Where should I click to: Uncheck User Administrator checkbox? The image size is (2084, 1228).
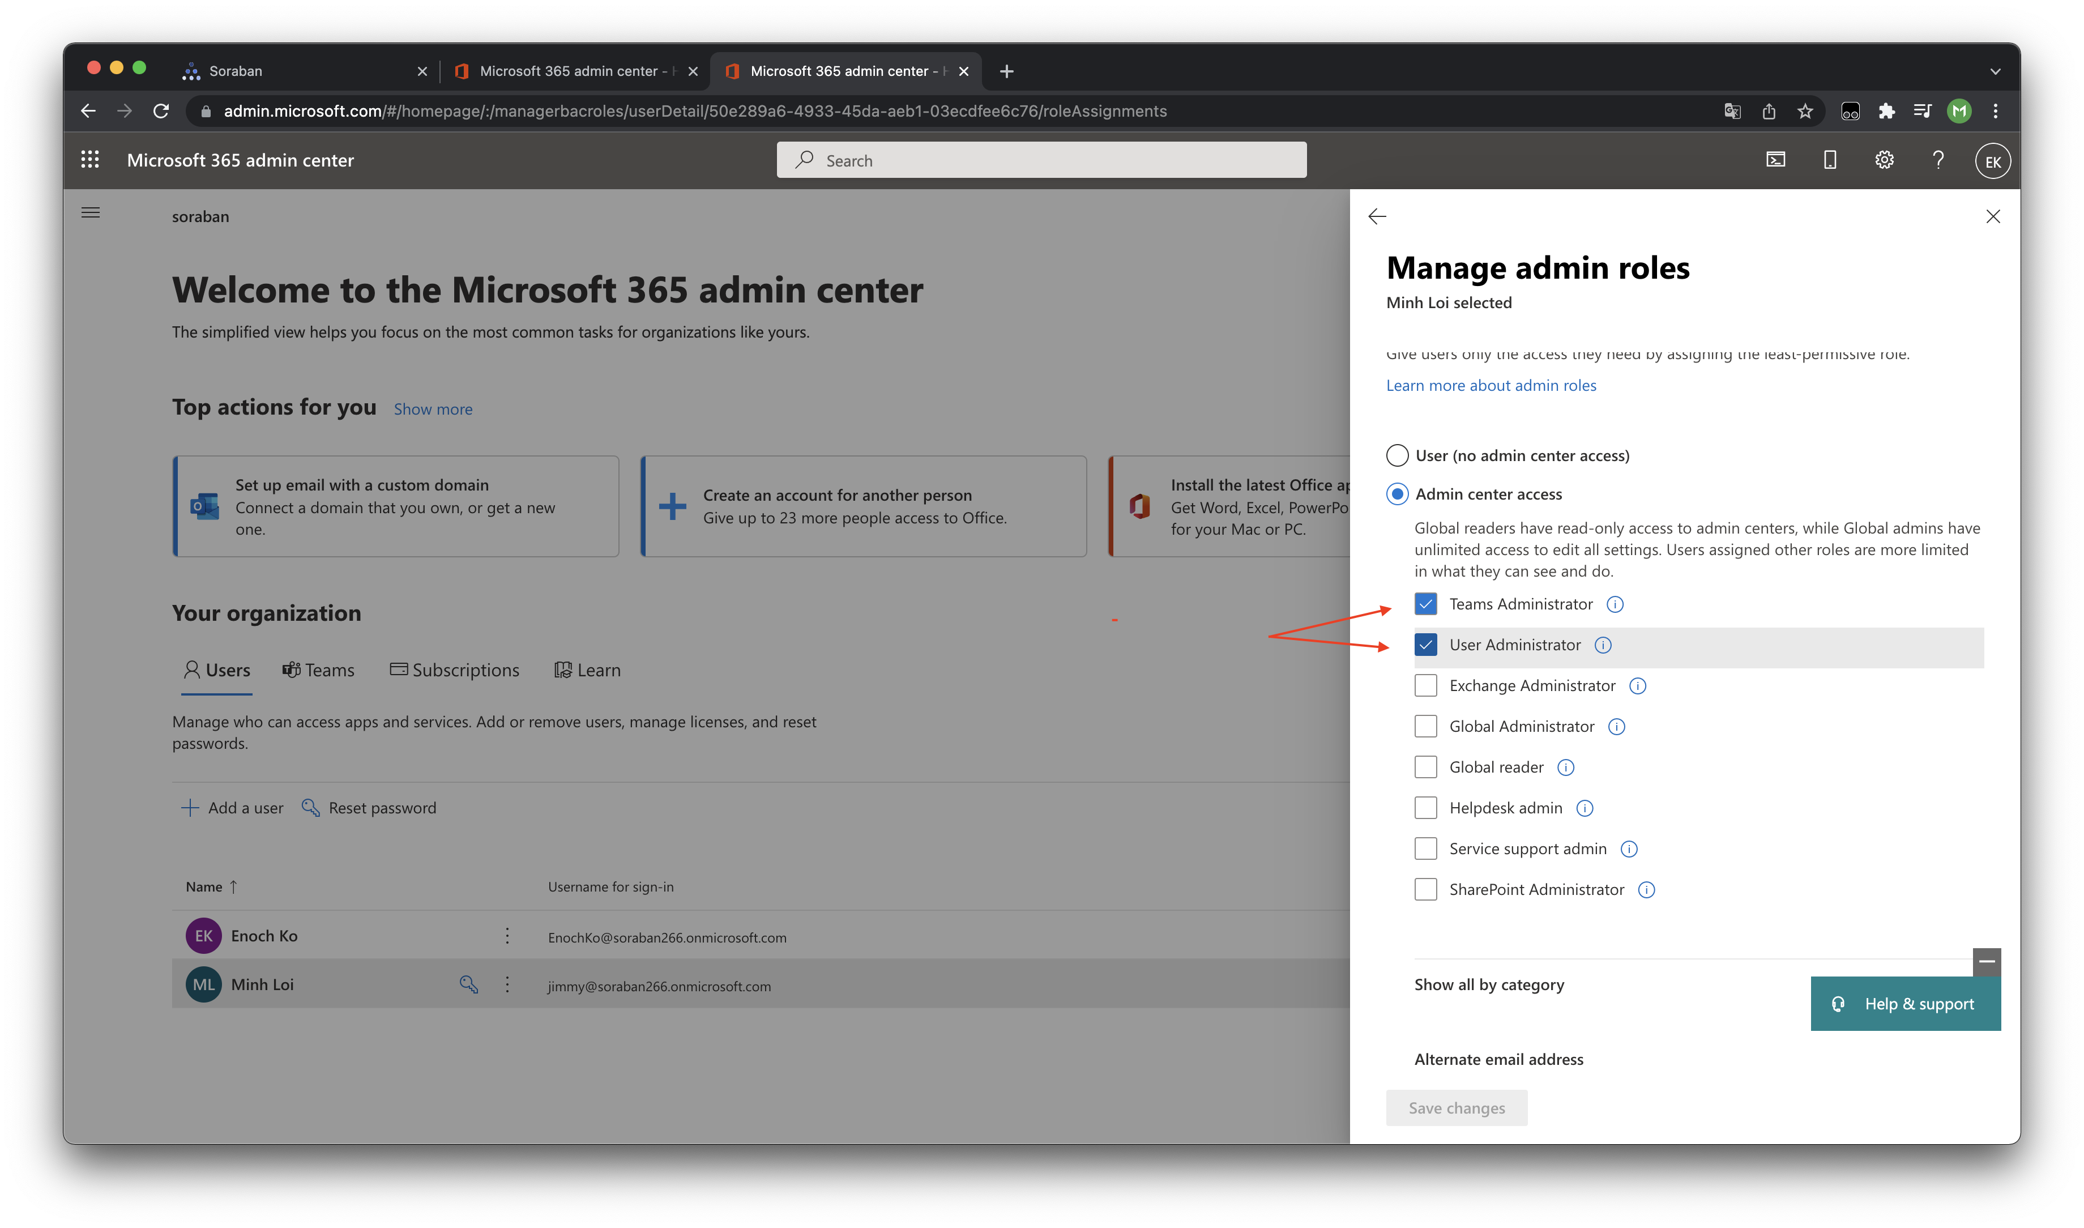[x=1425, y=645]
